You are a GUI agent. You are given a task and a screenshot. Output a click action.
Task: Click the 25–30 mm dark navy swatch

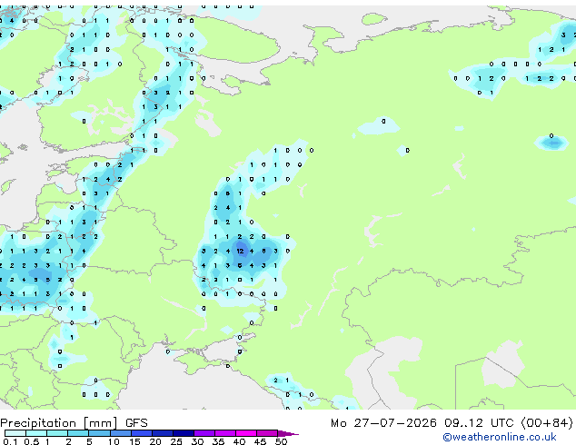click(184, 433)
